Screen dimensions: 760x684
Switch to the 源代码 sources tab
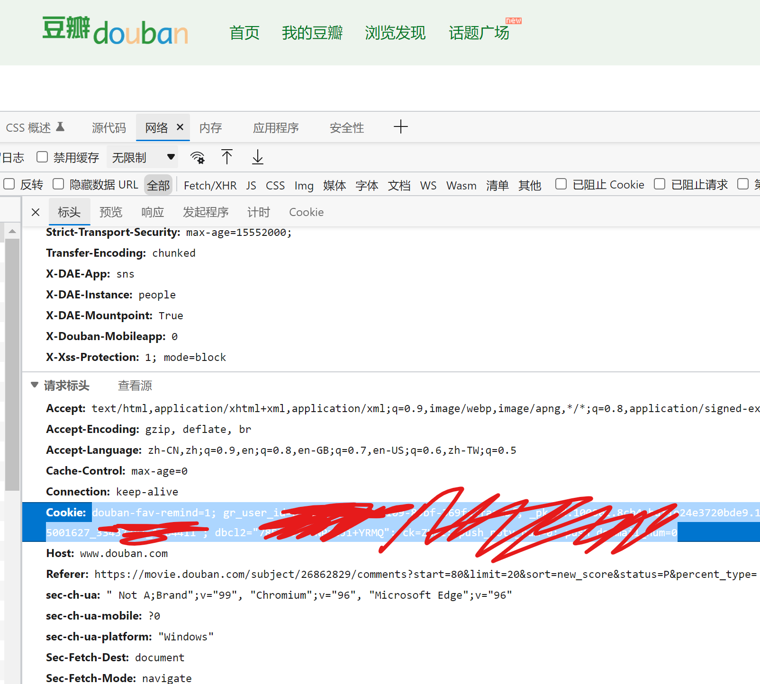pos(109,127)
